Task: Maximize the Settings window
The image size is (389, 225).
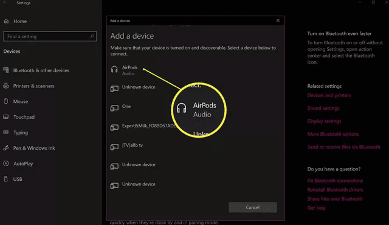Action: tap(373, 2)
